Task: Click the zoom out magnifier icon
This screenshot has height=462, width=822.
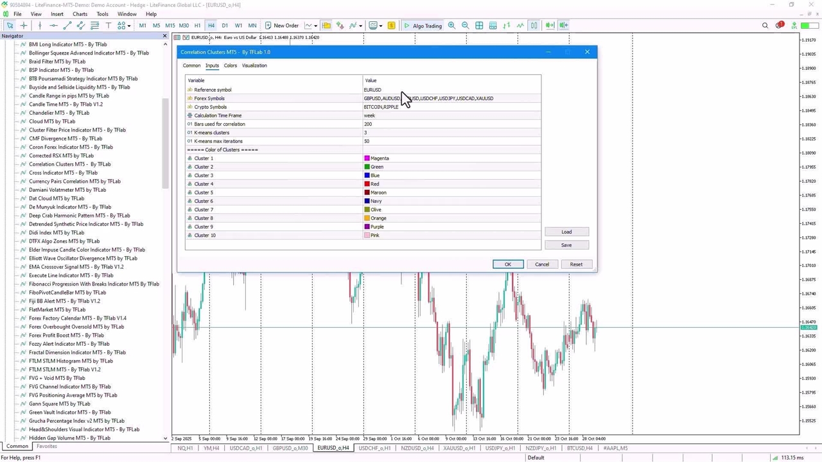Action: pos(465,26)
